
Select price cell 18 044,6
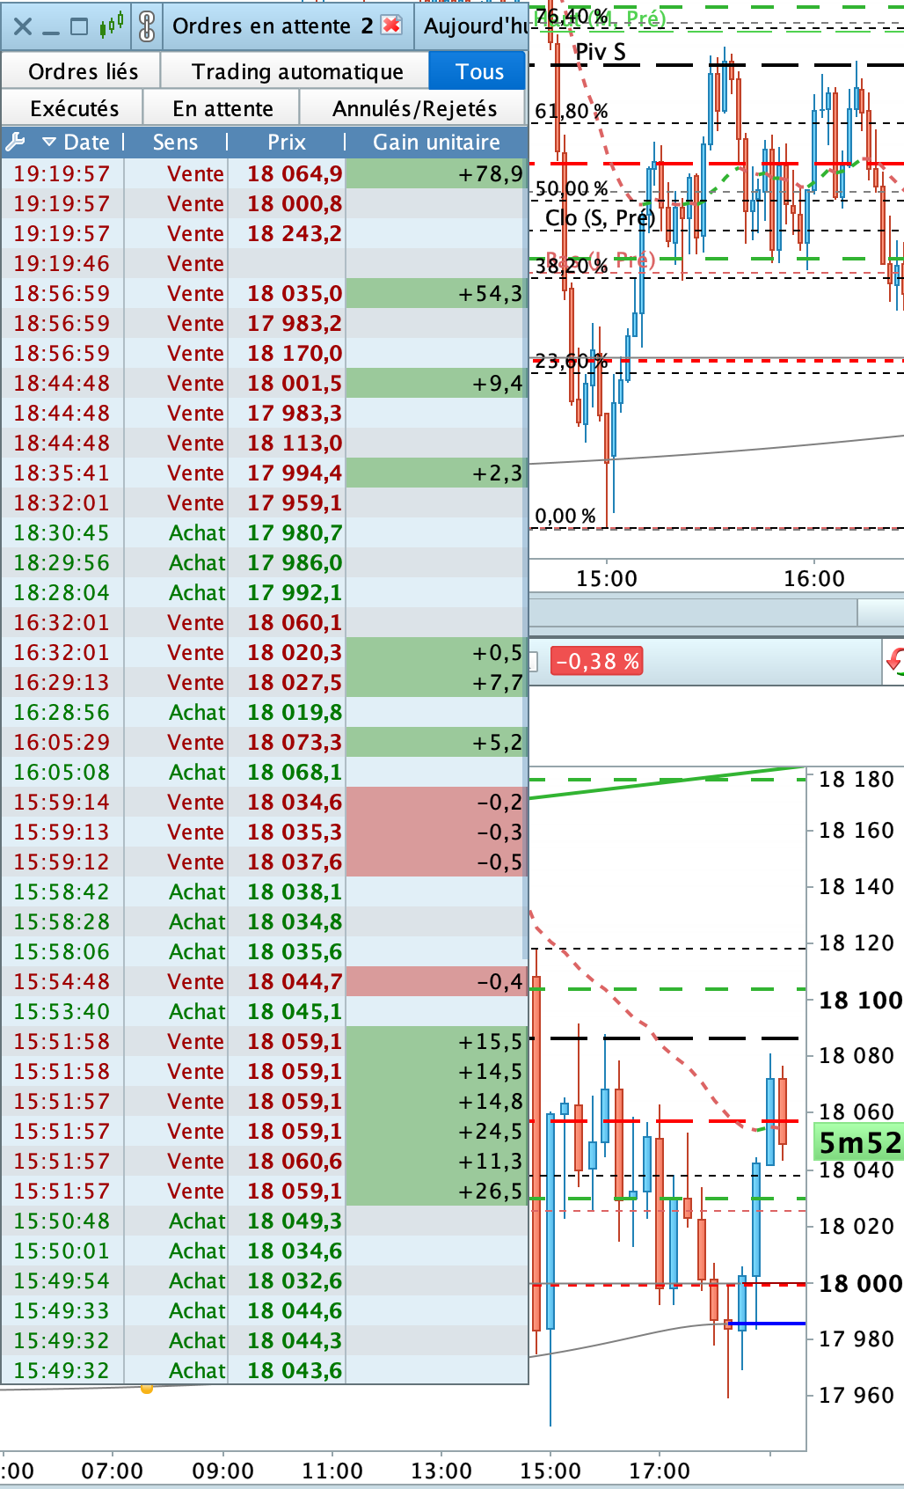287,1310
